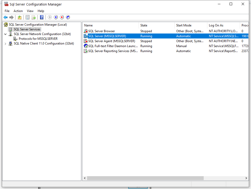The width and height of the screenshot is (251, 189).
Task: Click the Export List toolbar icon
Action: 34,17
